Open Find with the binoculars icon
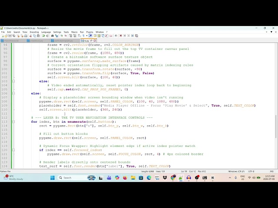This screenshot has height=208, width=278. pyautogui.click(x=53, y=36)
